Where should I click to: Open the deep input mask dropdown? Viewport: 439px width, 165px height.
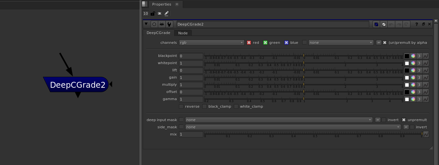pos(279,120)
